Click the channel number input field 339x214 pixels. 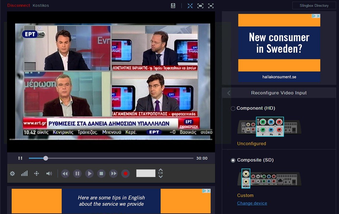tap(146, 173)
